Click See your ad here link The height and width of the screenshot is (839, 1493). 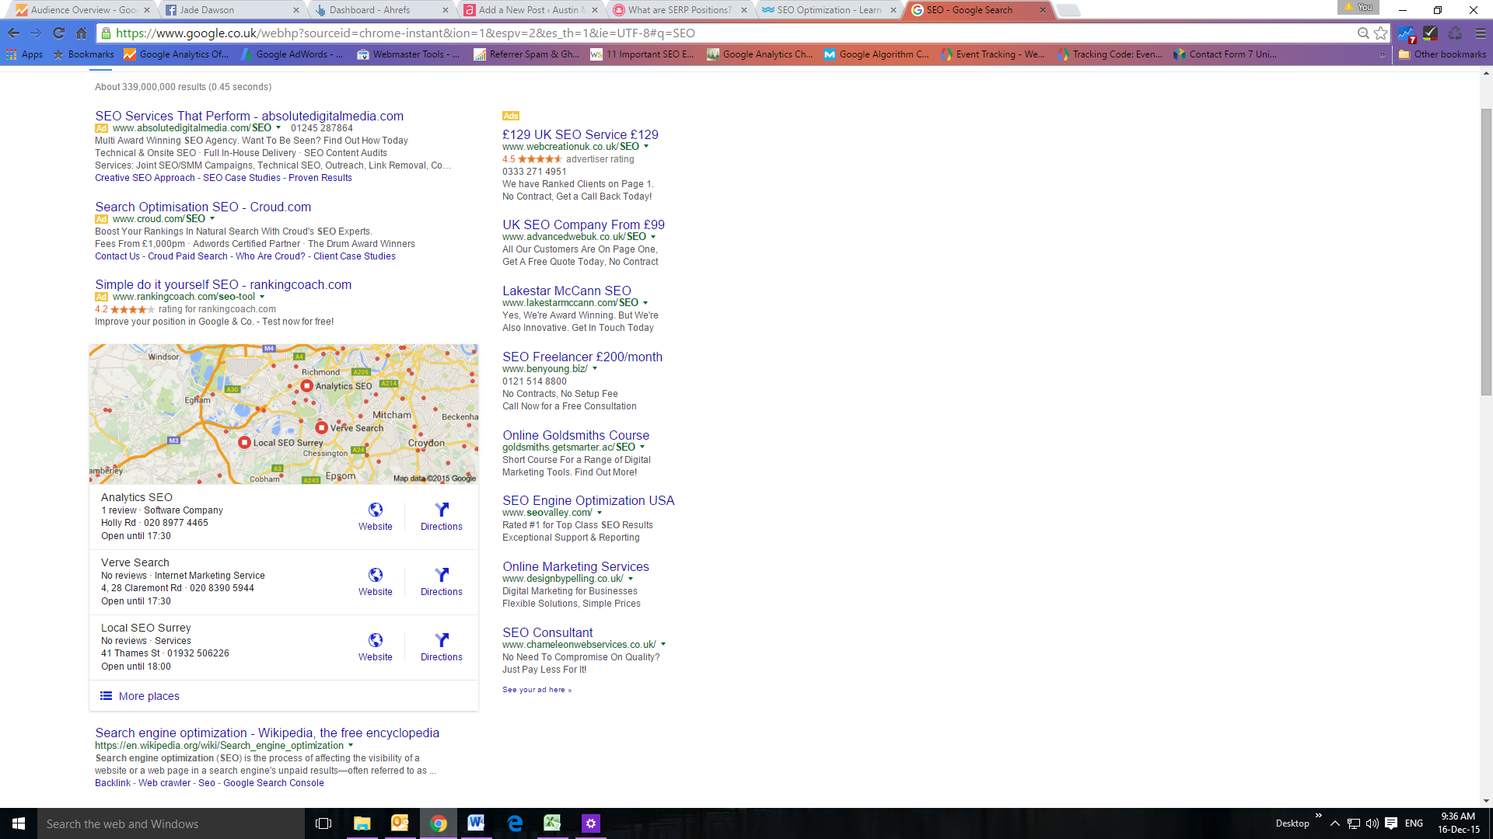tap(537, 690)
